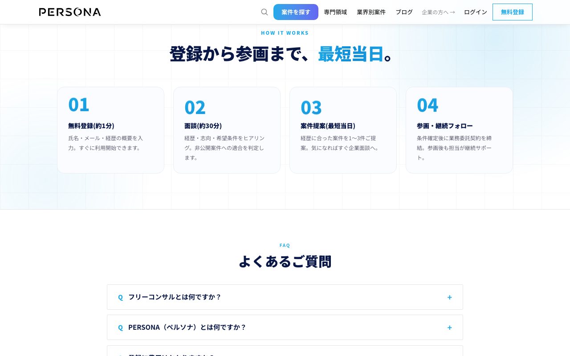Click the HOW IT WORKS label

coord(285,33)
